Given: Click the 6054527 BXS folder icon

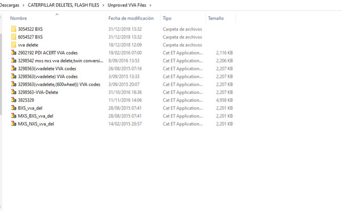Looking at the screenshot, I should (13, 37).
